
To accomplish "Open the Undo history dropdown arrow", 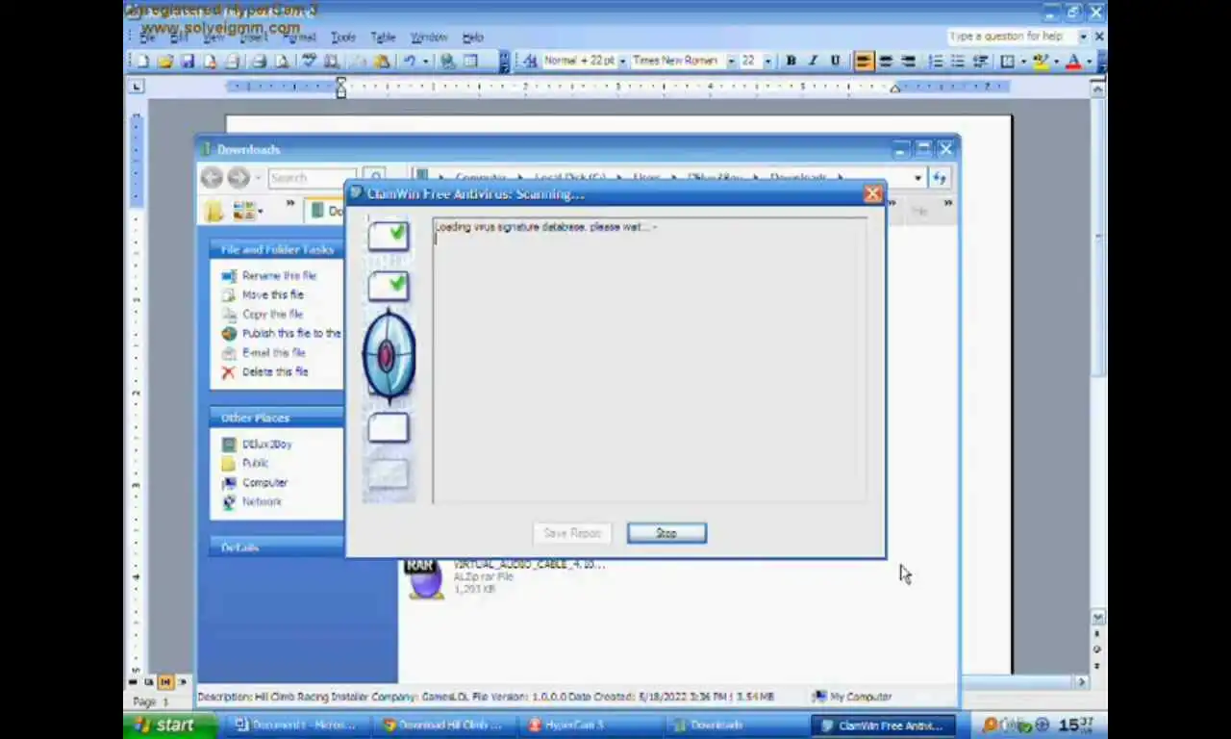I will tap(424, 61).
